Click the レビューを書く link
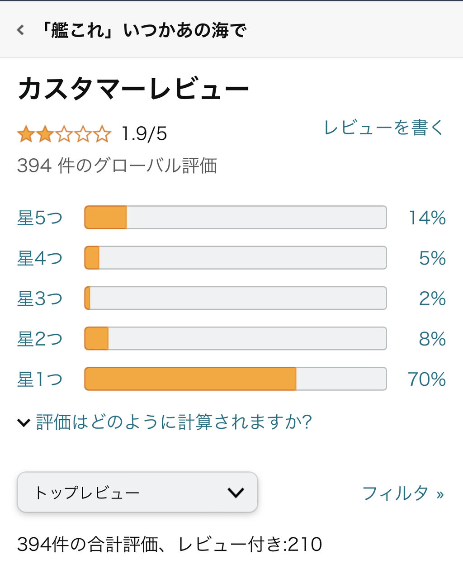Viewport: 463px width, 564px height. (384, 128)
